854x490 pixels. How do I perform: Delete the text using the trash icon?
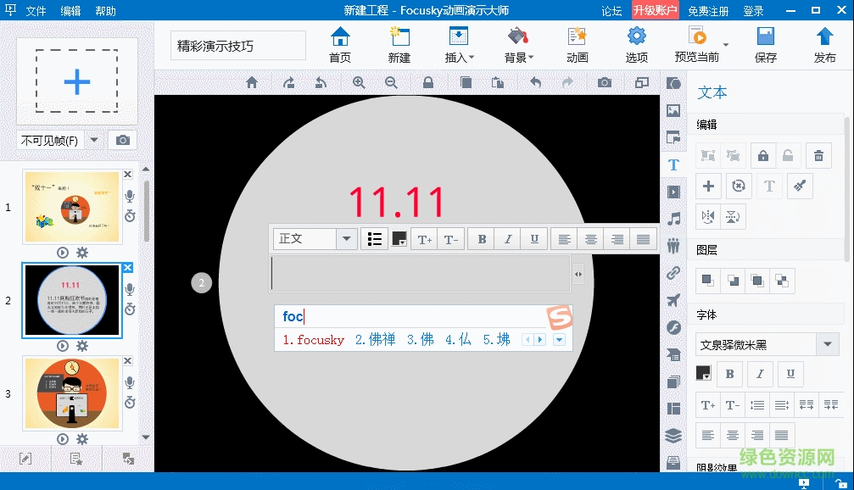coord(818,156)
